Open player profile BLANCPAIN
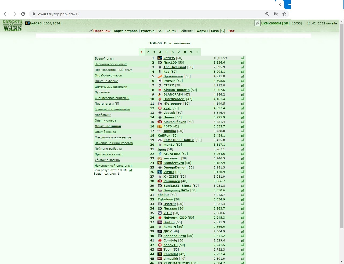 coord(173,94)
